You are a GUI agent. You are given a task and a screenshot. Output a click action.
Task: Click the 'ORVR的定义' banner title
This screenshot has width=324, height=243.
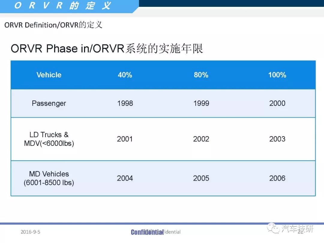[x=63, y=5]
